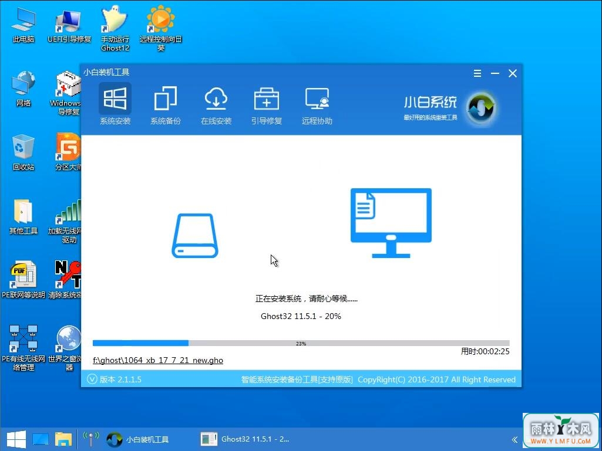Click the 智能系统安装备份工具[支持原版] footer text
Screen dimensions: 602x451
click(297, 379)
